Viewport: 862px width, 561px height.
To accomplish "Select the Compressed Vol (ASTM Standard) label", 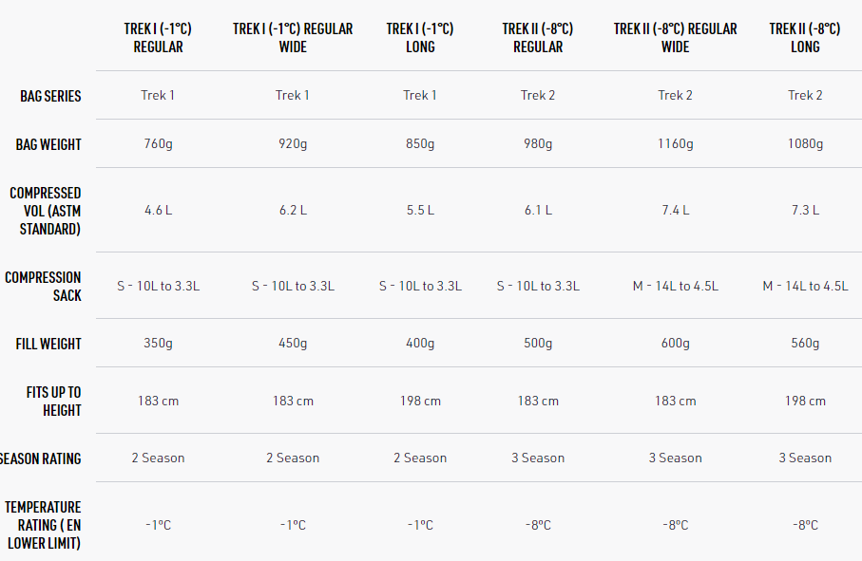I will pos(45,211).
